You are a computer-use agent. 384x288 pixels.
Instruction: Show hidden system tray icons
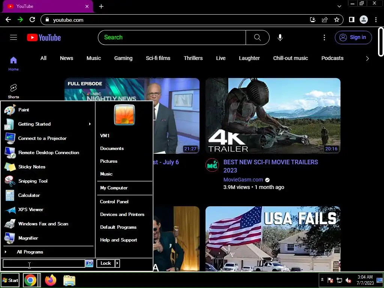[322, 280]
